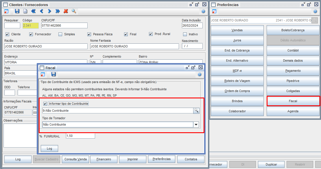Click the Consulta Venda button

[75, 159]
